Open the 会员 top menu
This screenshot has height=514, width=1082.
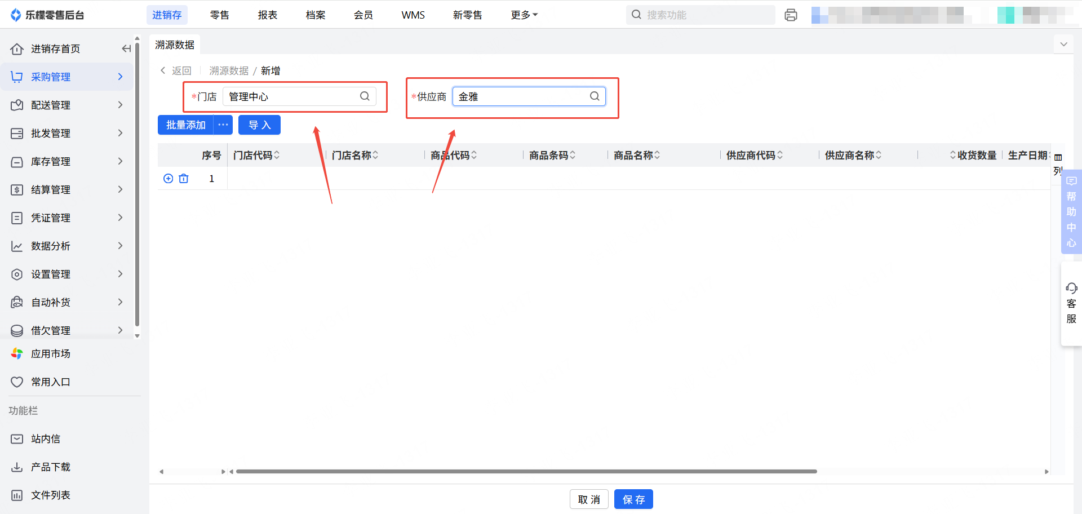point(363,15)
